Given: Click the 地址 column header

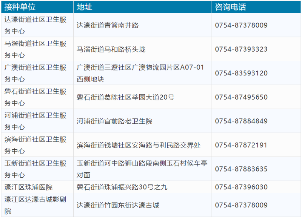Looking at the screenshot, I should [x=85, y=7].
